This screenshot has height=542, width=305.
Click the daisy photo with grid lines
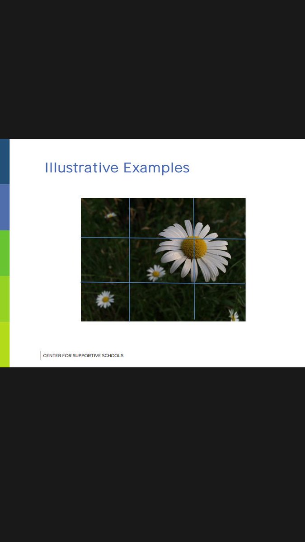point(163,260)
